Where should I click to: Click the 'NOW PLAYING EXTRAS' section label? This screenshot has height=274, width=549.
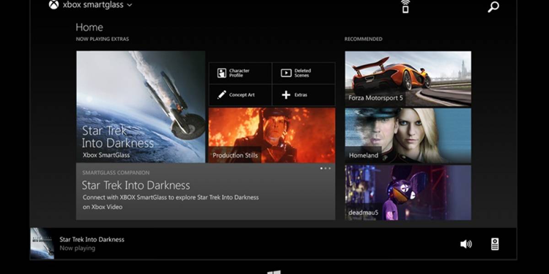coord(102,39)
